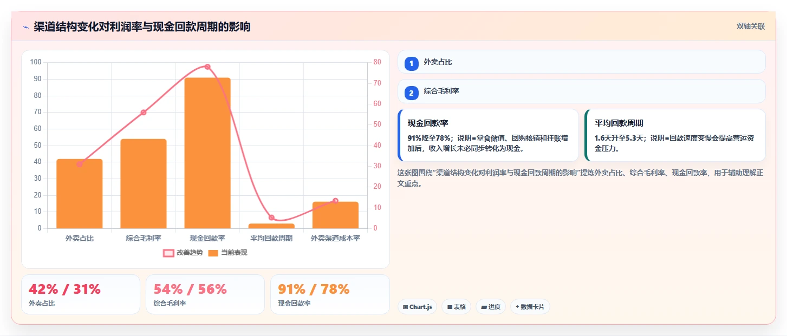Select the short 平均回款周期 bar
This screenshot has height=336, width=787.
click(x=271, y=226)
